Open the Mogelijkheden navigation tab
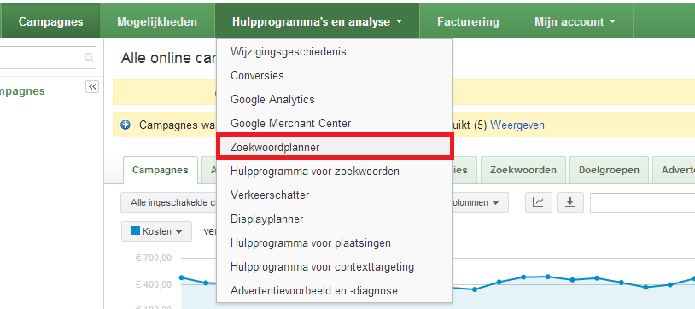 click(x=157, y=21)
